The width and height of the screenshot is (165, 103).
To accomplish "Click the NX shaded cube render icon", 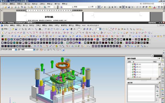I will [67, 29].
